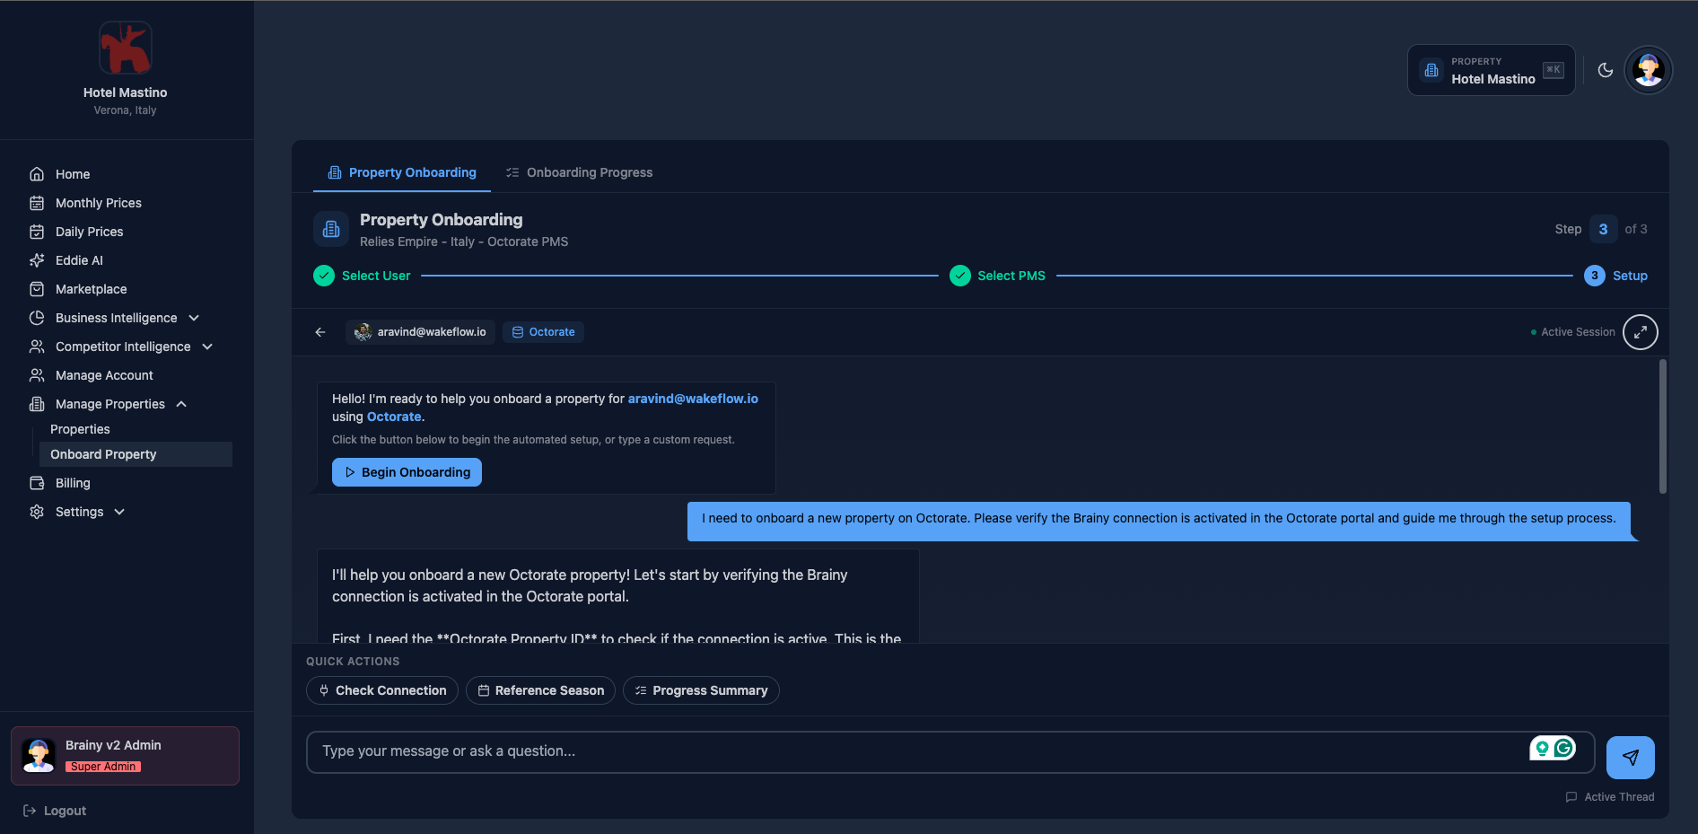
Task: Click the message input field
Action: pyautogui.click(x=915, y=751)
